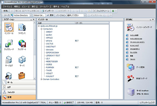Click the チュートリアル link
Viewport: 157px width, 106px height.
click(133, 52)
